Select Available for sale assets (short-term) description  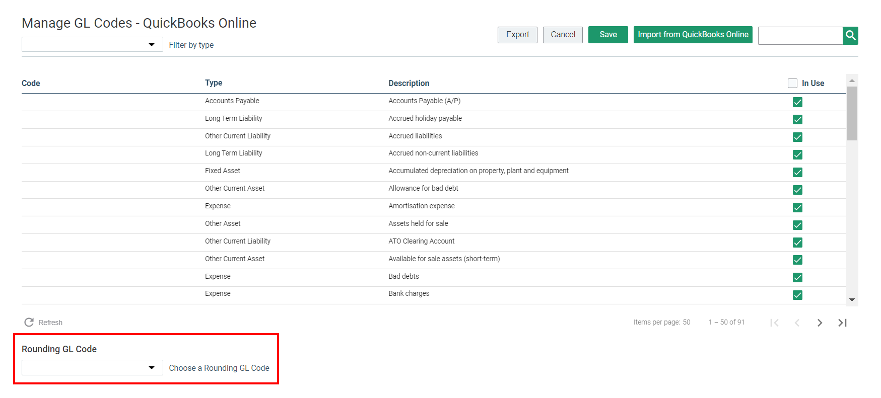[444, 259]
